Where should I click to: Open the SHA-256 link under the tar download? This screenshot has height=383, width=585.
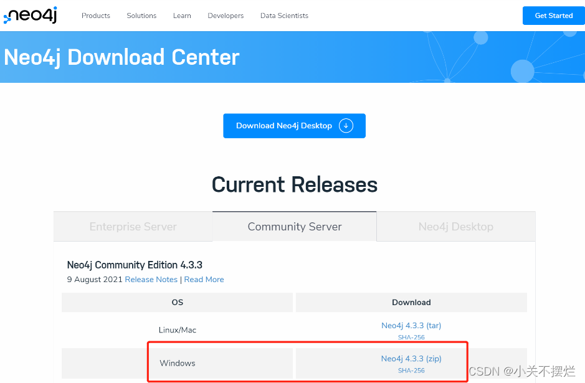point(411,337)
